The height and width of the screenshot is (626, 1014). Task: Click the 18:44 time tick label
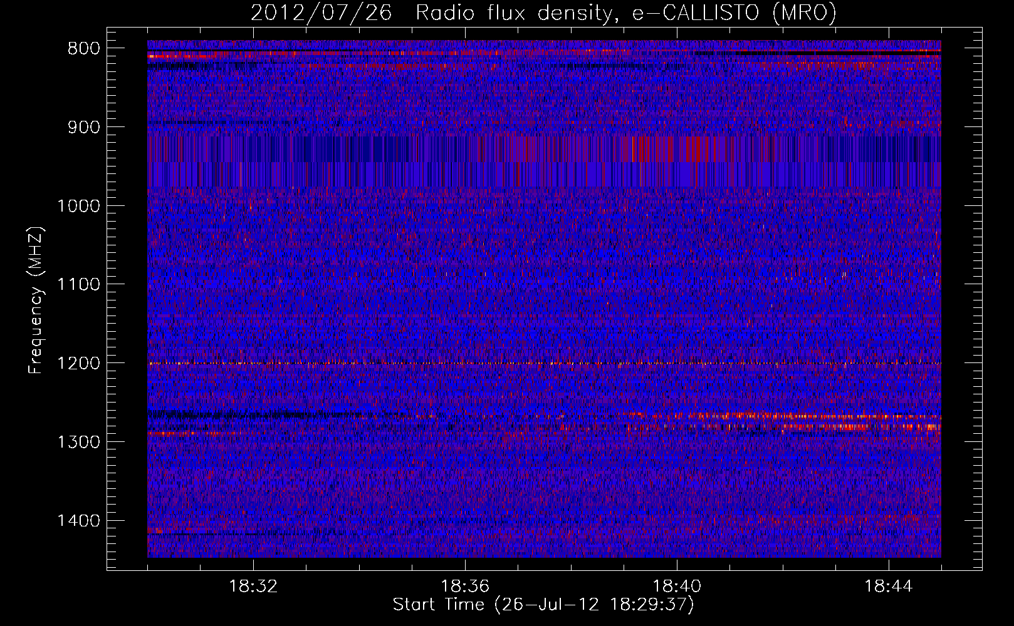click(x=889, y=587)
